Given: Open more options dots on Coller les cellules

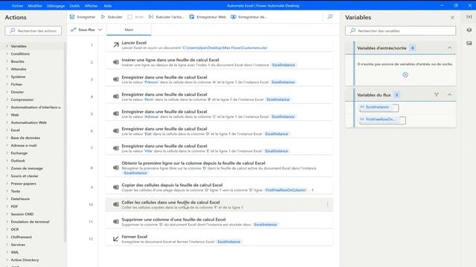Looking at the screenshot, I should (327, 205).
